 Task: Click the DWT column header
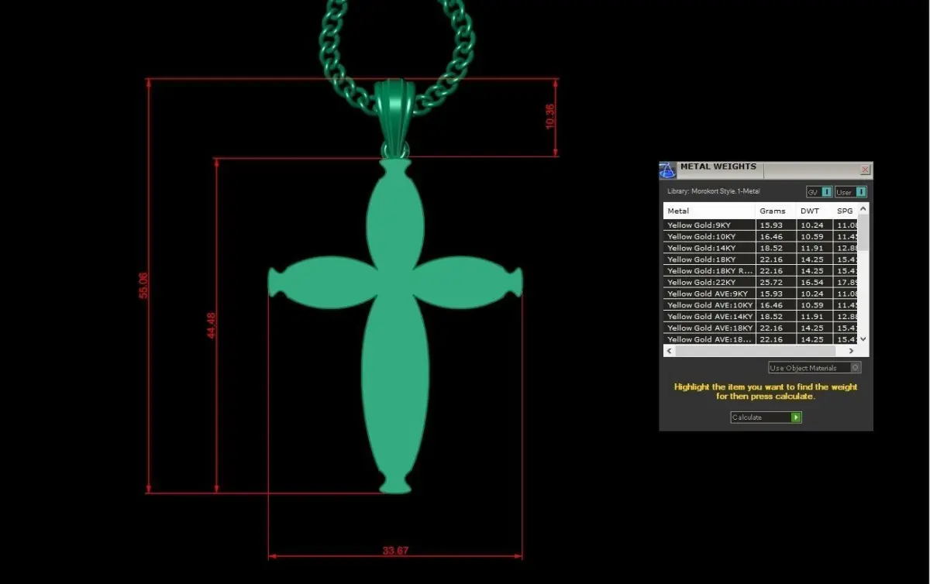815,211
